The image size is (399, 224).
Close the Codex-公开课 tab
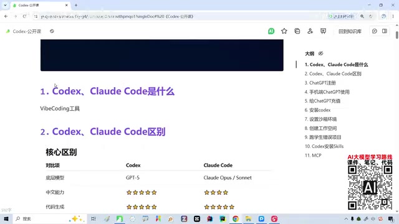pyautogui.click(x=67, y=5)
